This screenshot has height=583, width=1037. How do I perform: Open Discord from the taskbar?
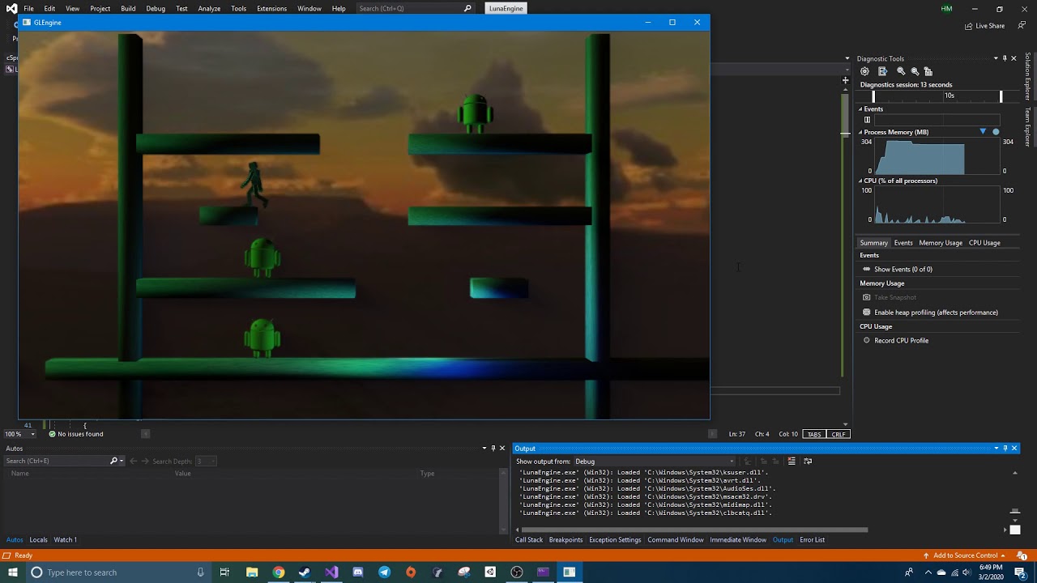(x=358, y=572)
